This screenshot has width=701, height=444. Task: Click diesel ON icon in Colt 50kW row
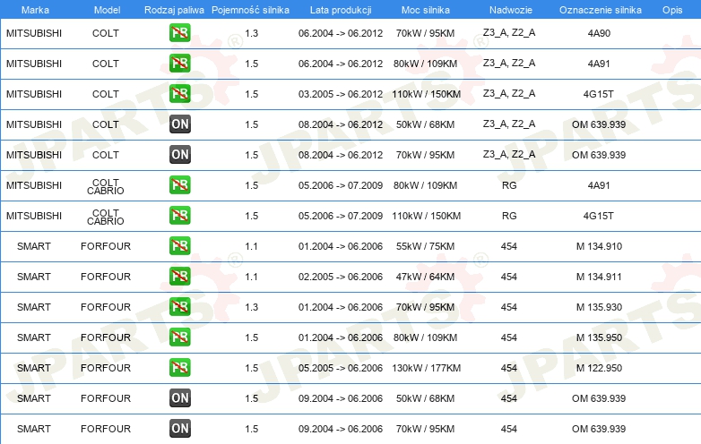tap(179, 124)
